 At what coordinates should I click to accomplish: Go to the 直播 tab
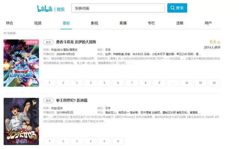click(123, 23)
